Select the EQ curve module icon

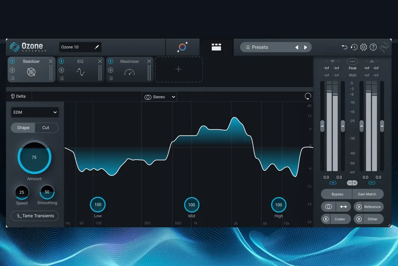tap(80, 72)
